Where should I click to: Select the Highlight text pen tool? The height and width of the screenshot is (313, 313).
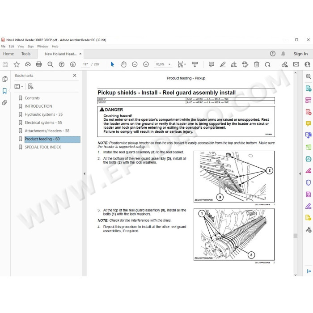point(223,64)
